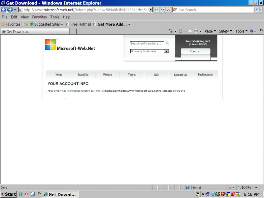Click the Search software here field
Image resolution: width=264 pixels, height=198 pixels.
click(x=147, y=44)
